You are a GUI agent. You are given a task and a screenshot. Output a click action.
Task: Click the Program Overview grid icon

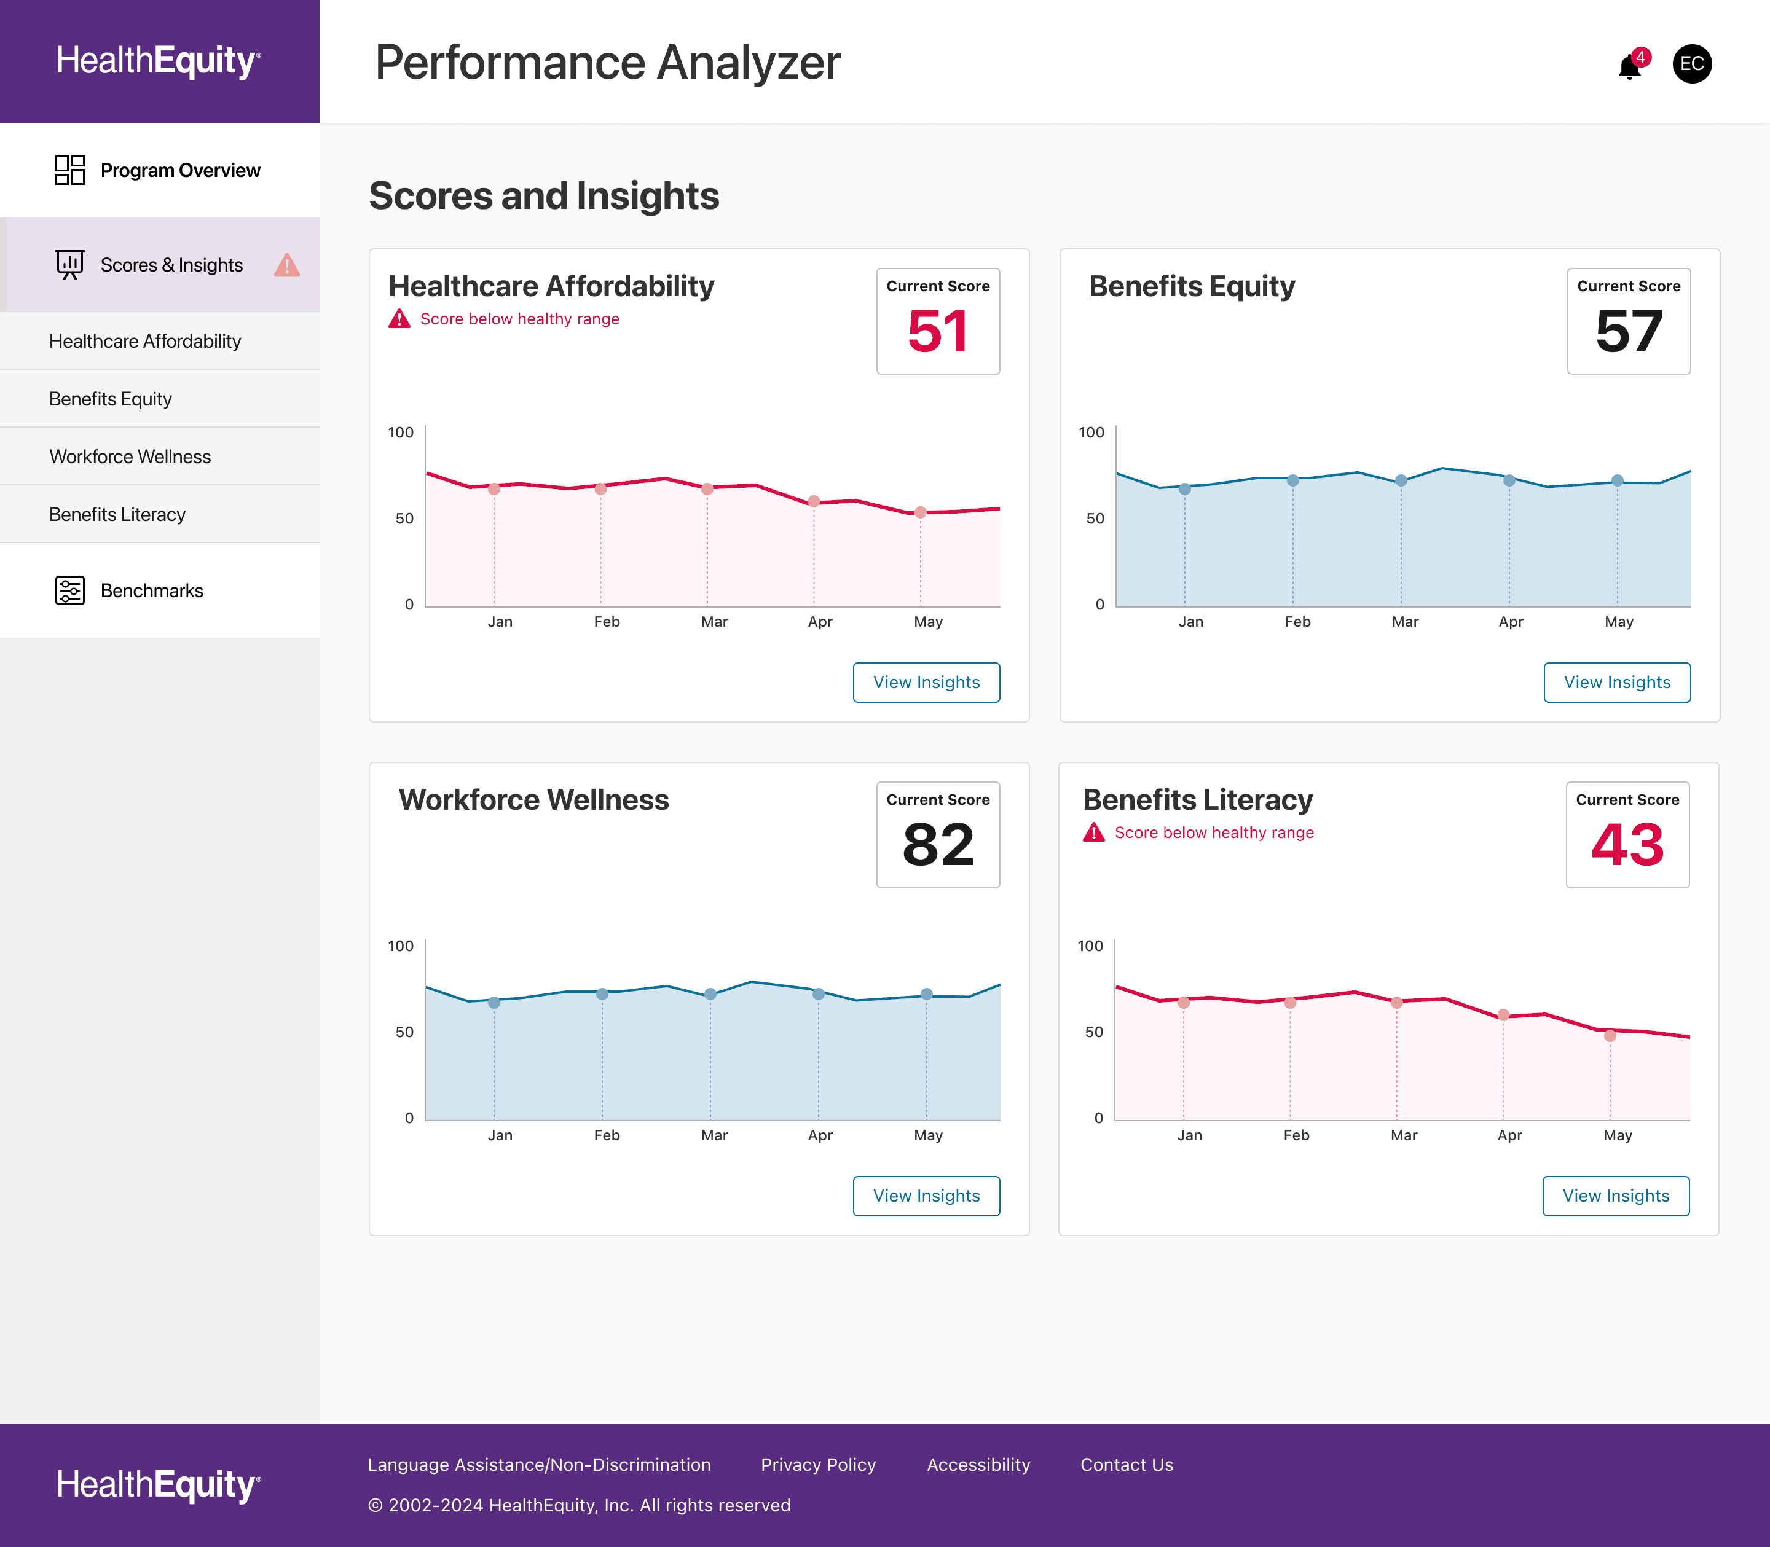[x=70, y=170]
